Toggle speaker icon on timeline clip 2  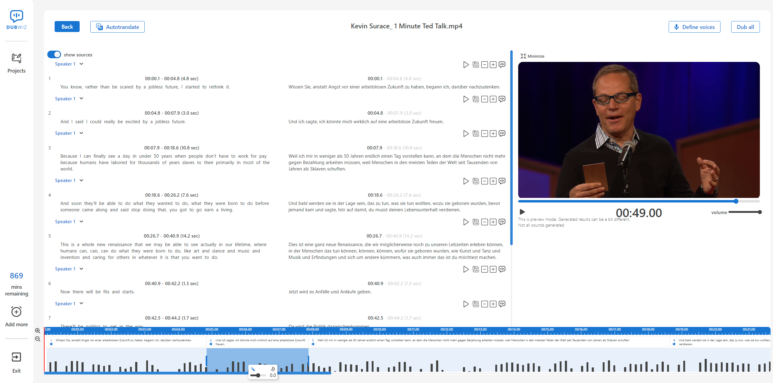pos(211,344)
